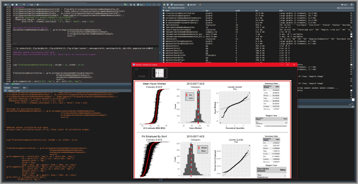Expand the Global Environment dropdown
This screenshot has height=184, width=358.
pos(177,8)
